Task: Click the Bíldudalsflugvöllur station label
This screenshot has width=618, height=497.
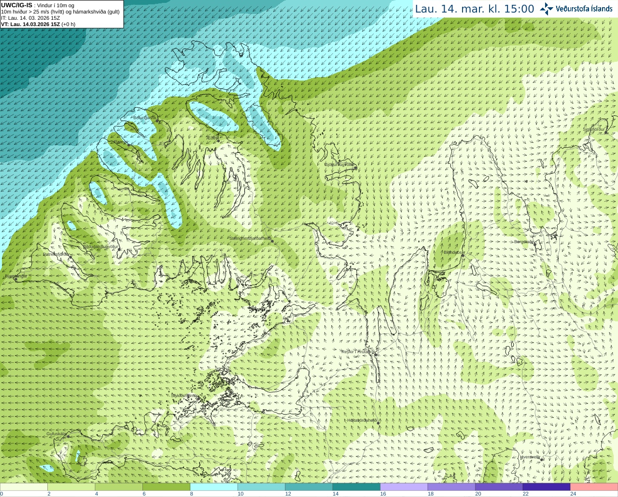Action: tap(100, 247)
